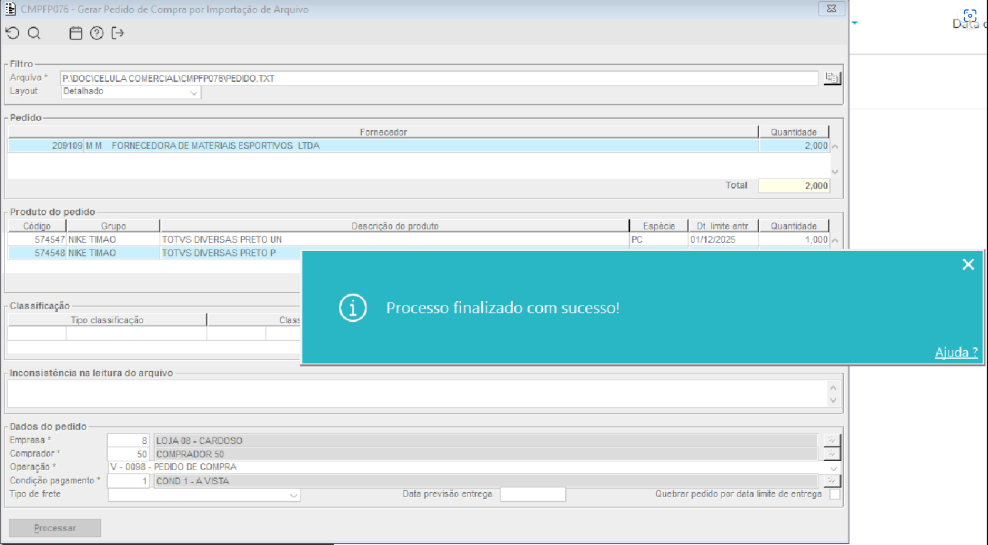988x545 pixels.
Task: Click the search magnifier toolbar icon
Action: [34, 33]
